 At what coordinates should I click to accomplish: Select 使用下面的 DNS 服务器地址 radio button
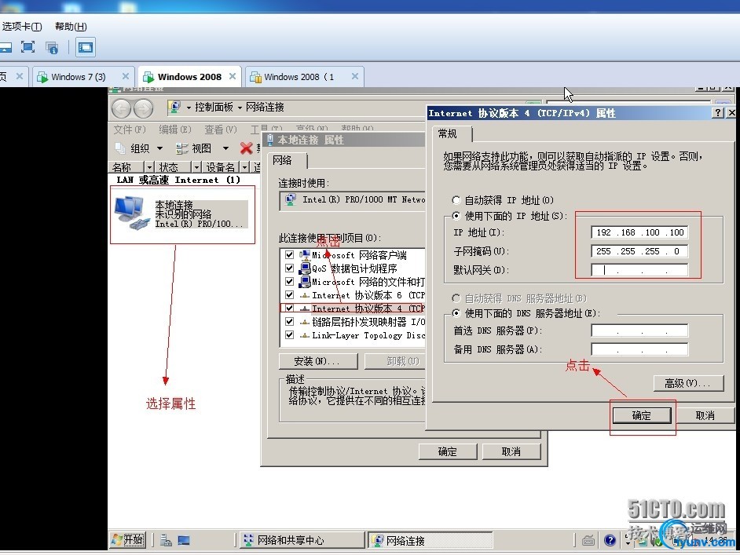[x=456, y=313]
